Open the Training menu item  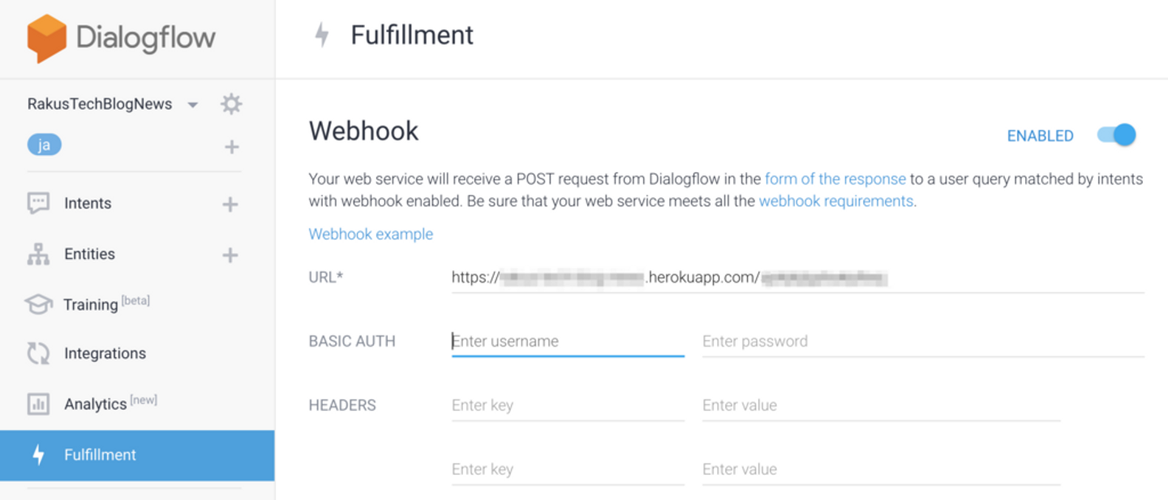(x=91, y=304)
